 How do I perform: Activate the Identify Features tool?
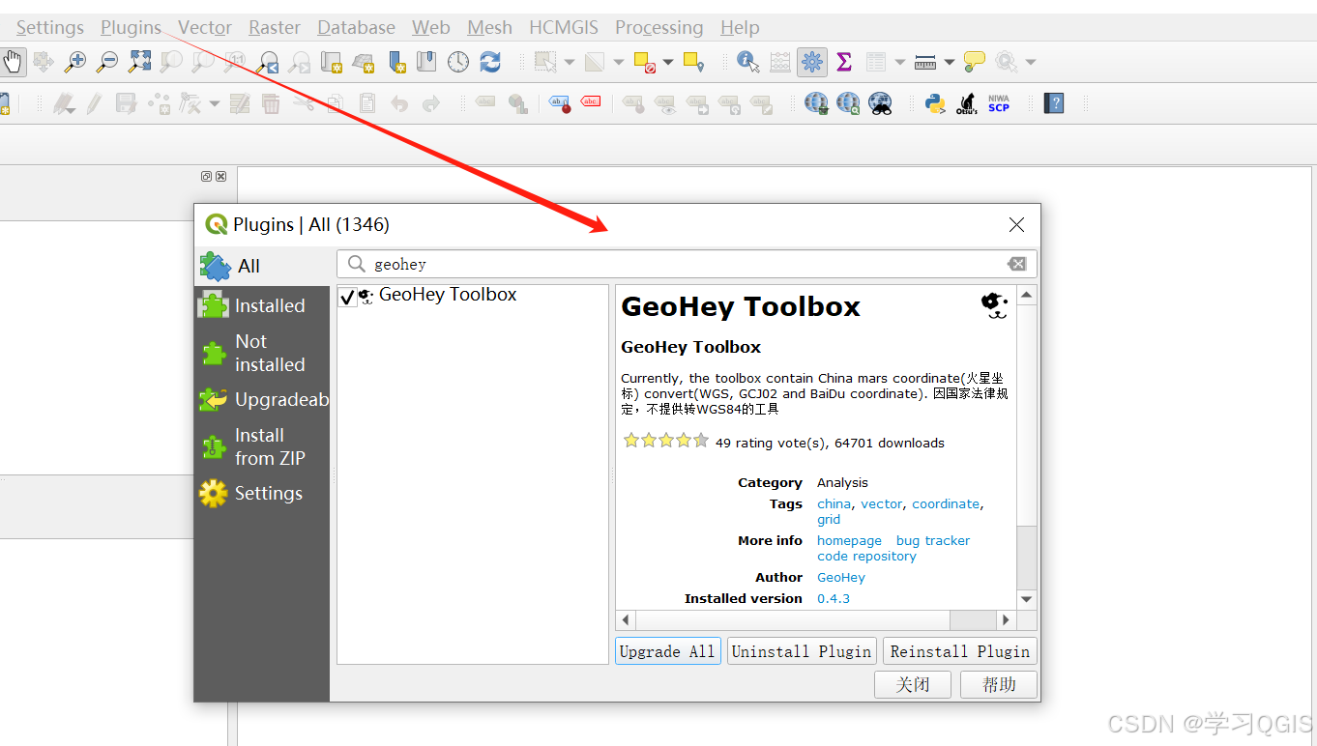[747, 62]
